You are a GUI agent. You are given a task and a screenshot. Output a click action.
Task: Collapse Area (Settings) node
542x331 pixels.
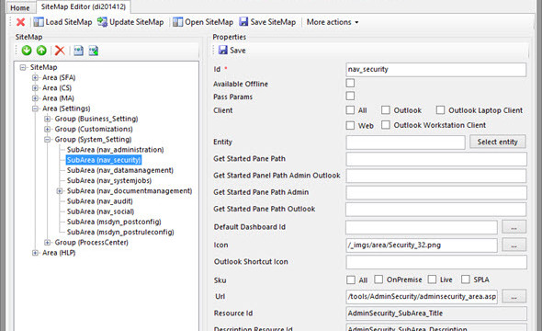35,108
